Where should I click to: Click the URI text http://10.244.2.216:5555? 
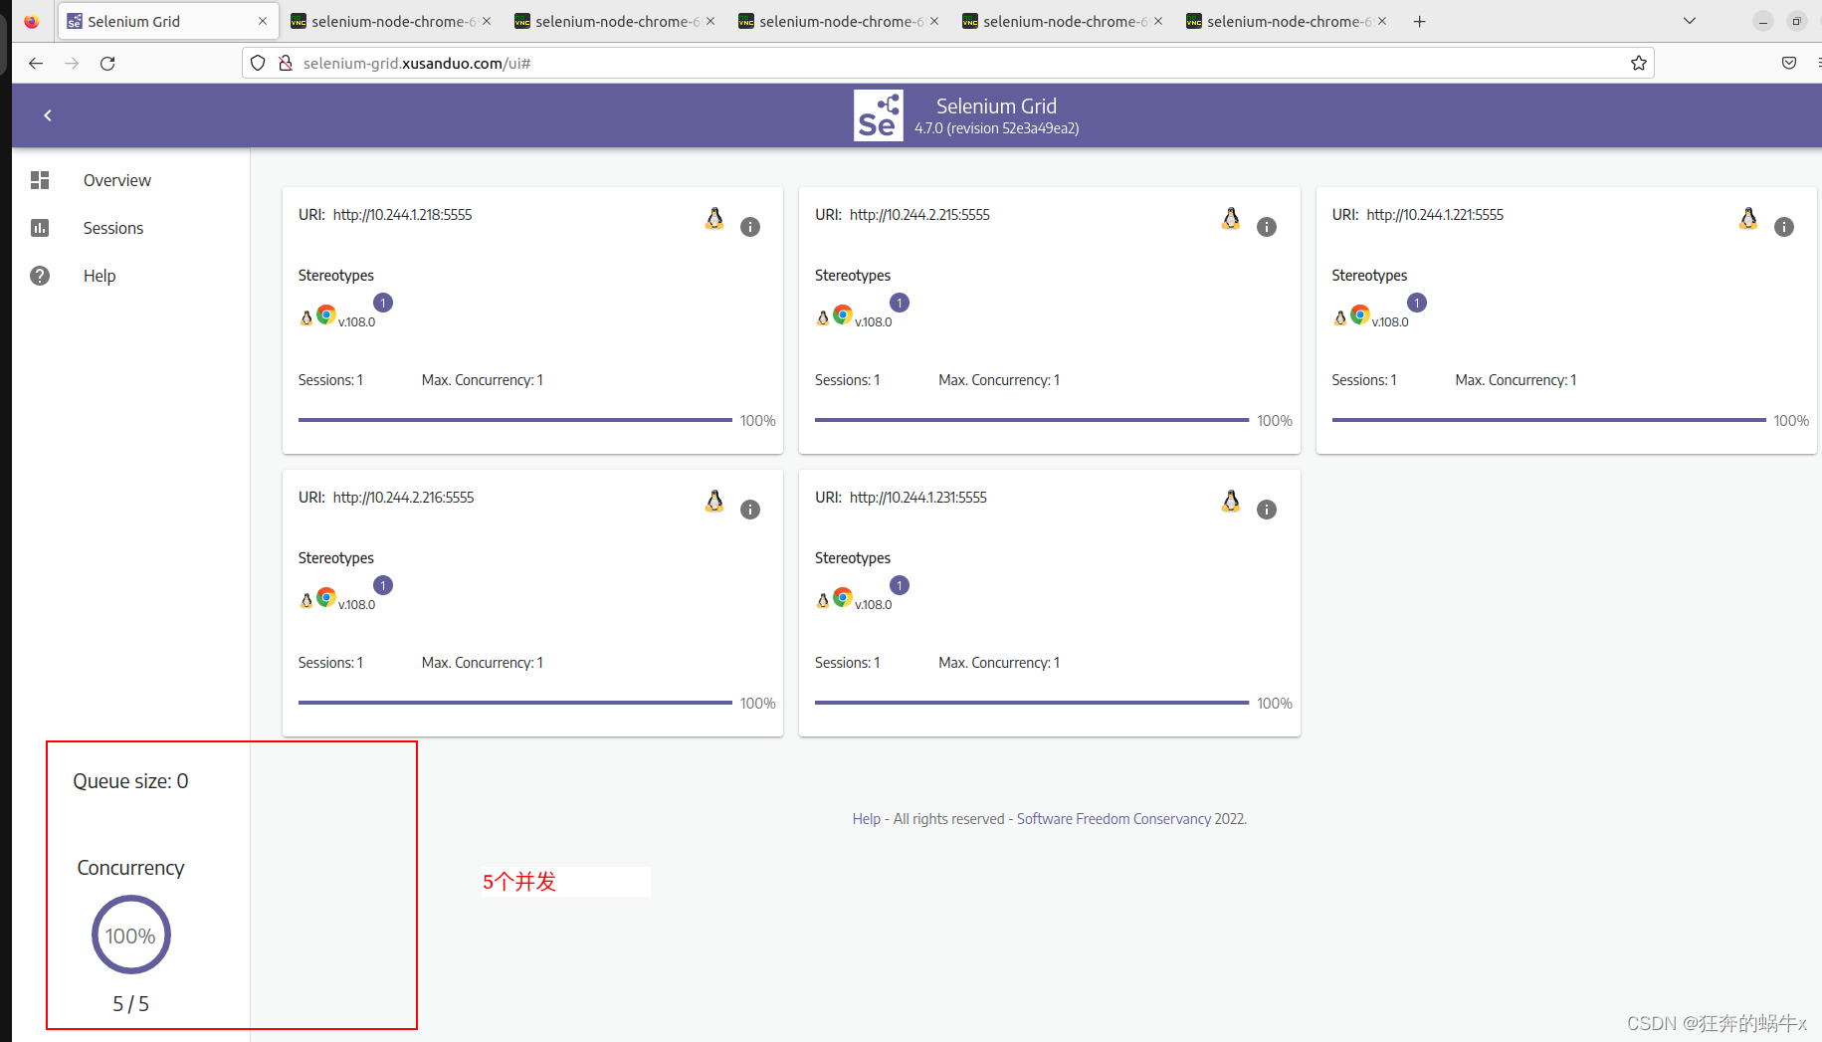403,497
